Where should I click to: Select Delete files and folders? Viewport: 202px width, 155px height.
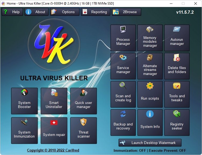[177, 66]
